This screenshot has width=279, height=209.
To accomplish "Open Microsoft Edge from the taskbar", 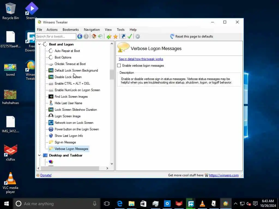I will pyautogui.click(x=120, y=204).
